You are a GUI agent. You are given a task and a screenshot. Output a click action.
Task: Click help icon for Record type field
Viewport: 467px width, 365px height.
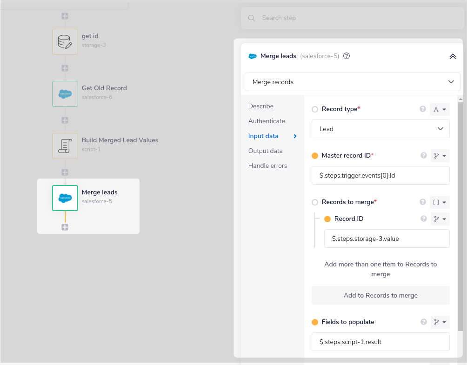[423, 109]
